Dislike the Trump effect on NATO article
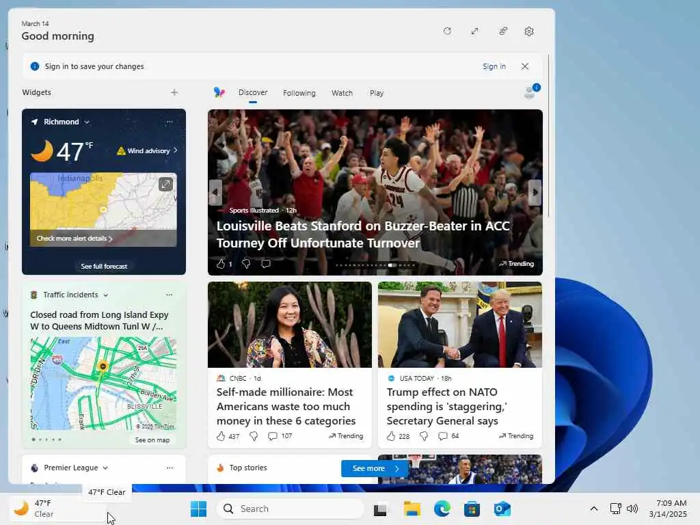This screenshot has width=700, height=525. click(424, 436)
